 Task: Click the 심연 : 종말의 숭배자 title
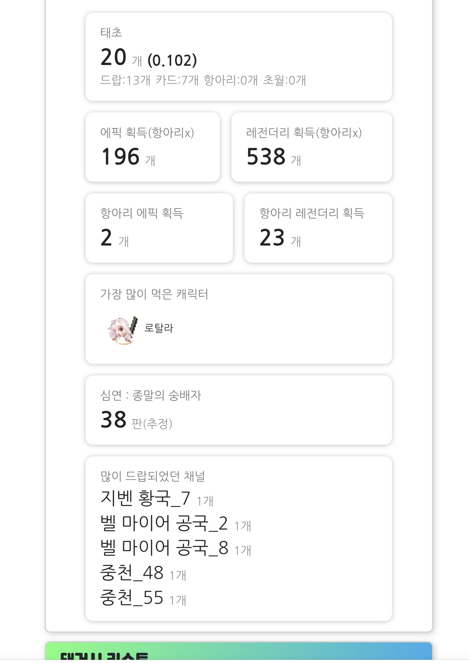click(150, 395)
